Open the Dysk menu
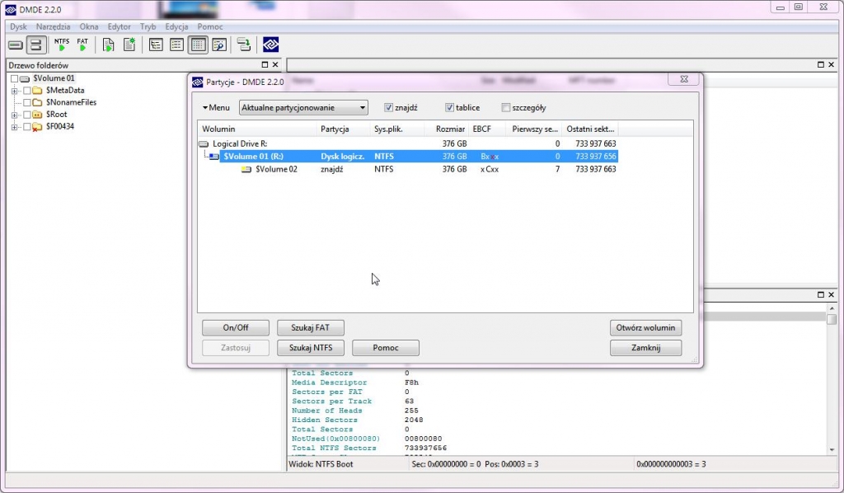The image size is (844, 493). tap(18, 26)
